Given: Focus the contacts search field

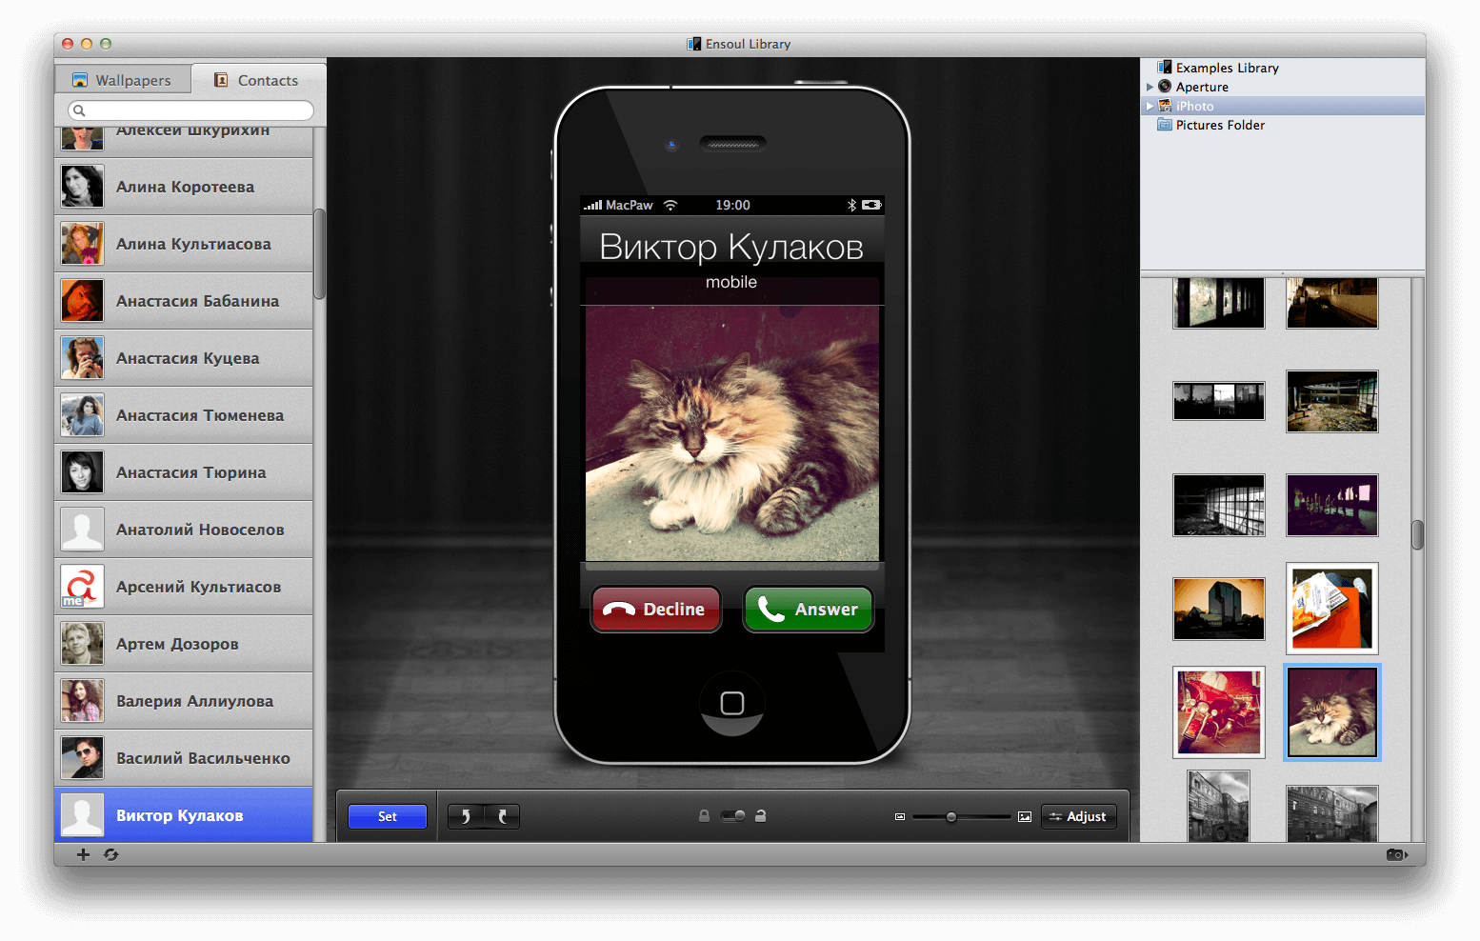Looking at the screenshot, I should (190, 110).
